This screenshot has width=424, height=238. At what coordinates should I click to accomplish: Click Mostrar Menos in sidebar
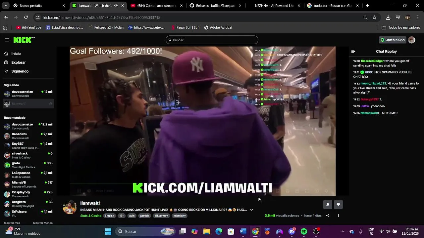click(x=43, y=223)
